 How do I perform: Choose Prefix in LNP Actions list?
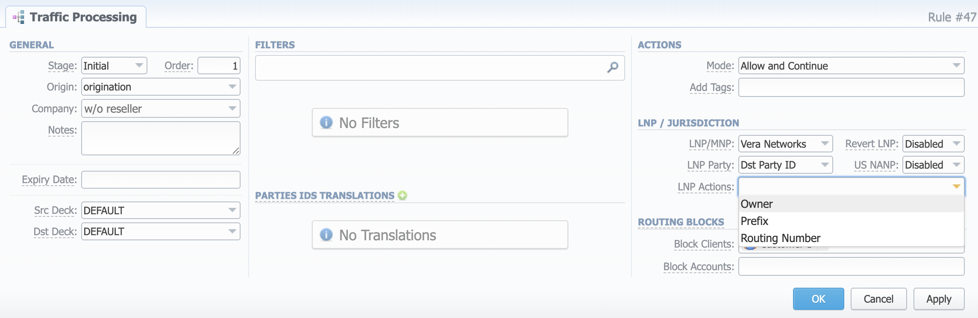click(x=755, y=221)
